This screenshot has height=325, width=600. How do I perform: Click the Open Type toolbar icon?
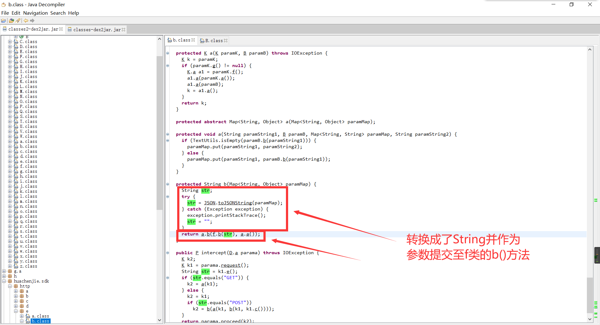12,21
